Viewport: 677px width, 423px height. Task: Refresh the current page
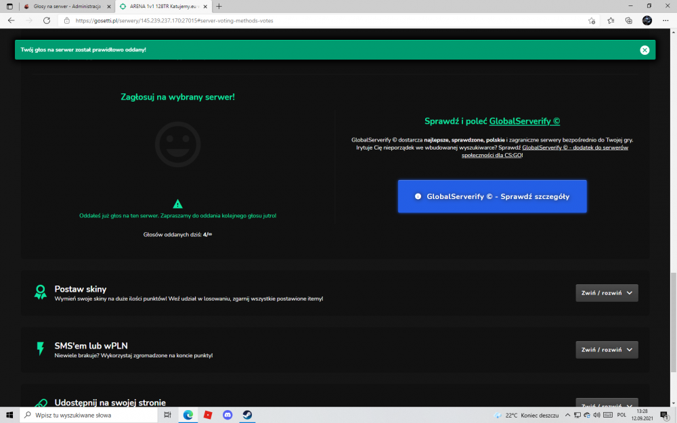click(x=47, y=20)
